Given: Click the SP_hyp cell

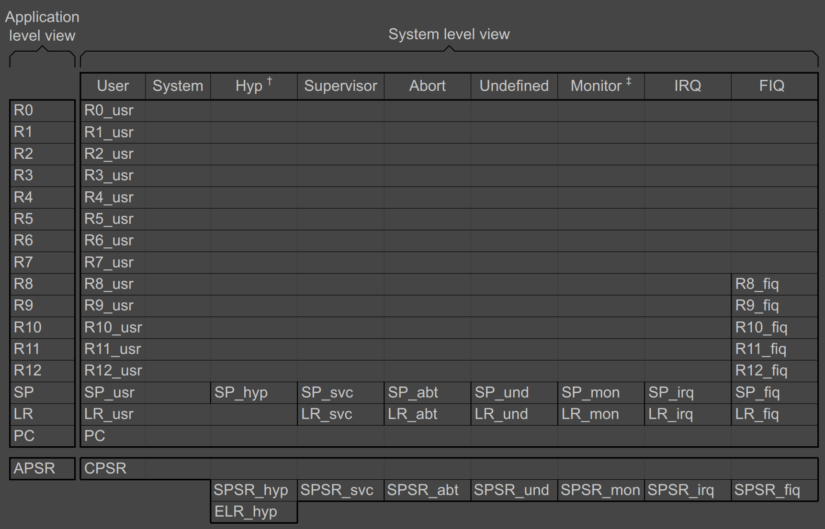Looking at the screenshot, I should point(254,393).
